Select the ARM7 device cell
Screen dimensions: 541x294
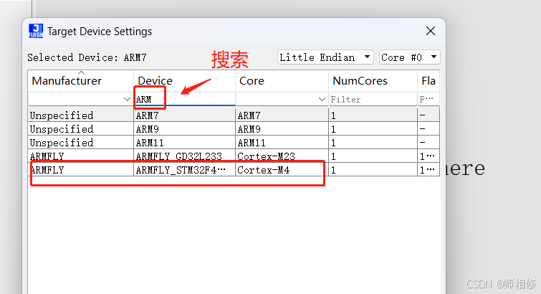(185, 115)
